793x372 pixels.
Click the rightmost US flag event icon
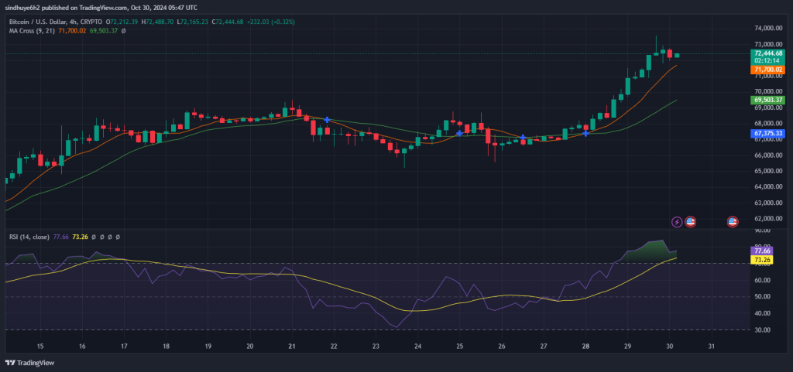[x=732, y=222]
